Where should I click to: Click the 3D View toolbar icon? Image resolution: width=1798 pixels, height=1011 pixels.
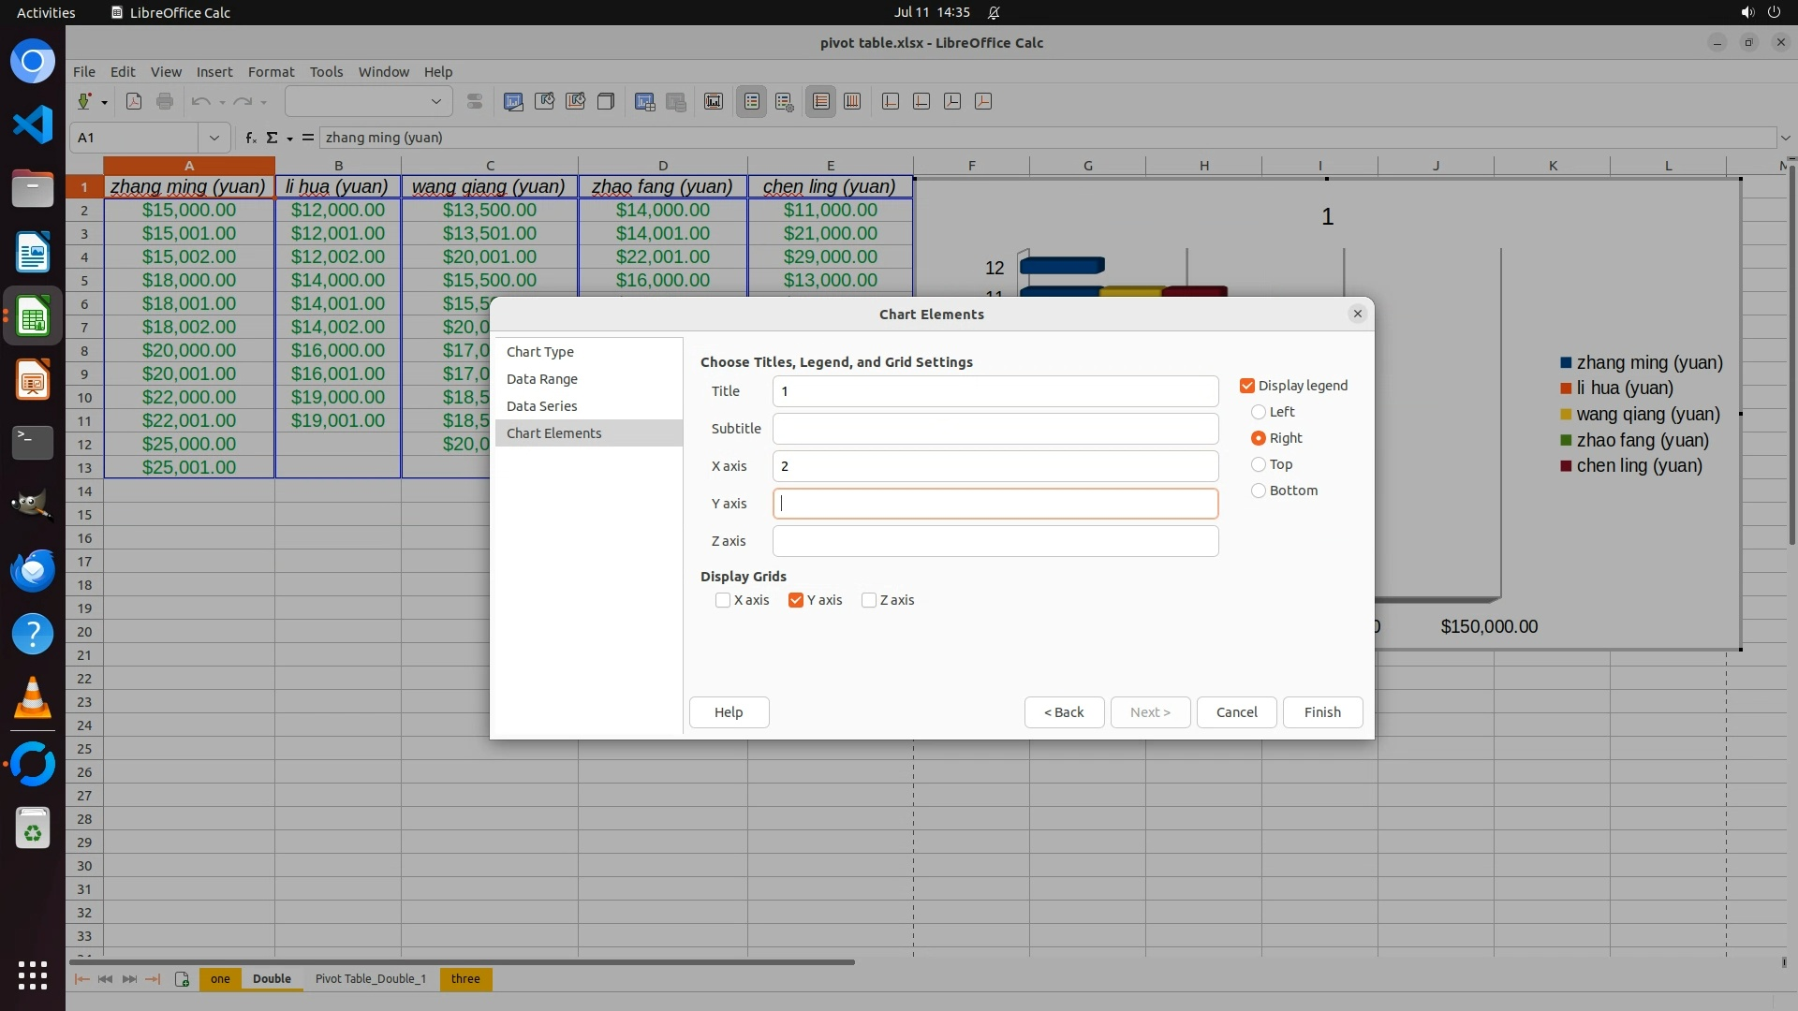click(606, 102)
